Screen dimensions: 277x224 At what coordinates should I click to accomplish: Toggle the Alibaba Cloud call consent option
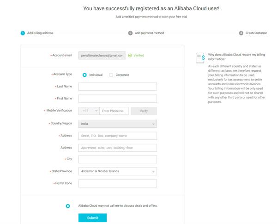point(68,206)
